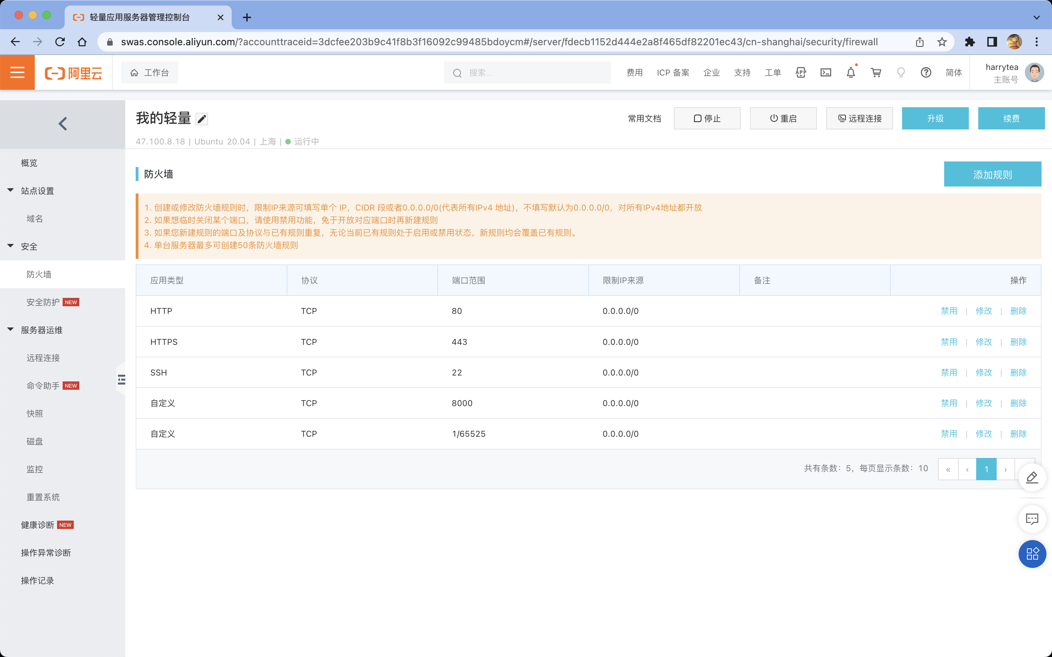The image size is (1052, 657).
Task: Delete the custom port 8000 rule
Action: (x=1018, y=403)
